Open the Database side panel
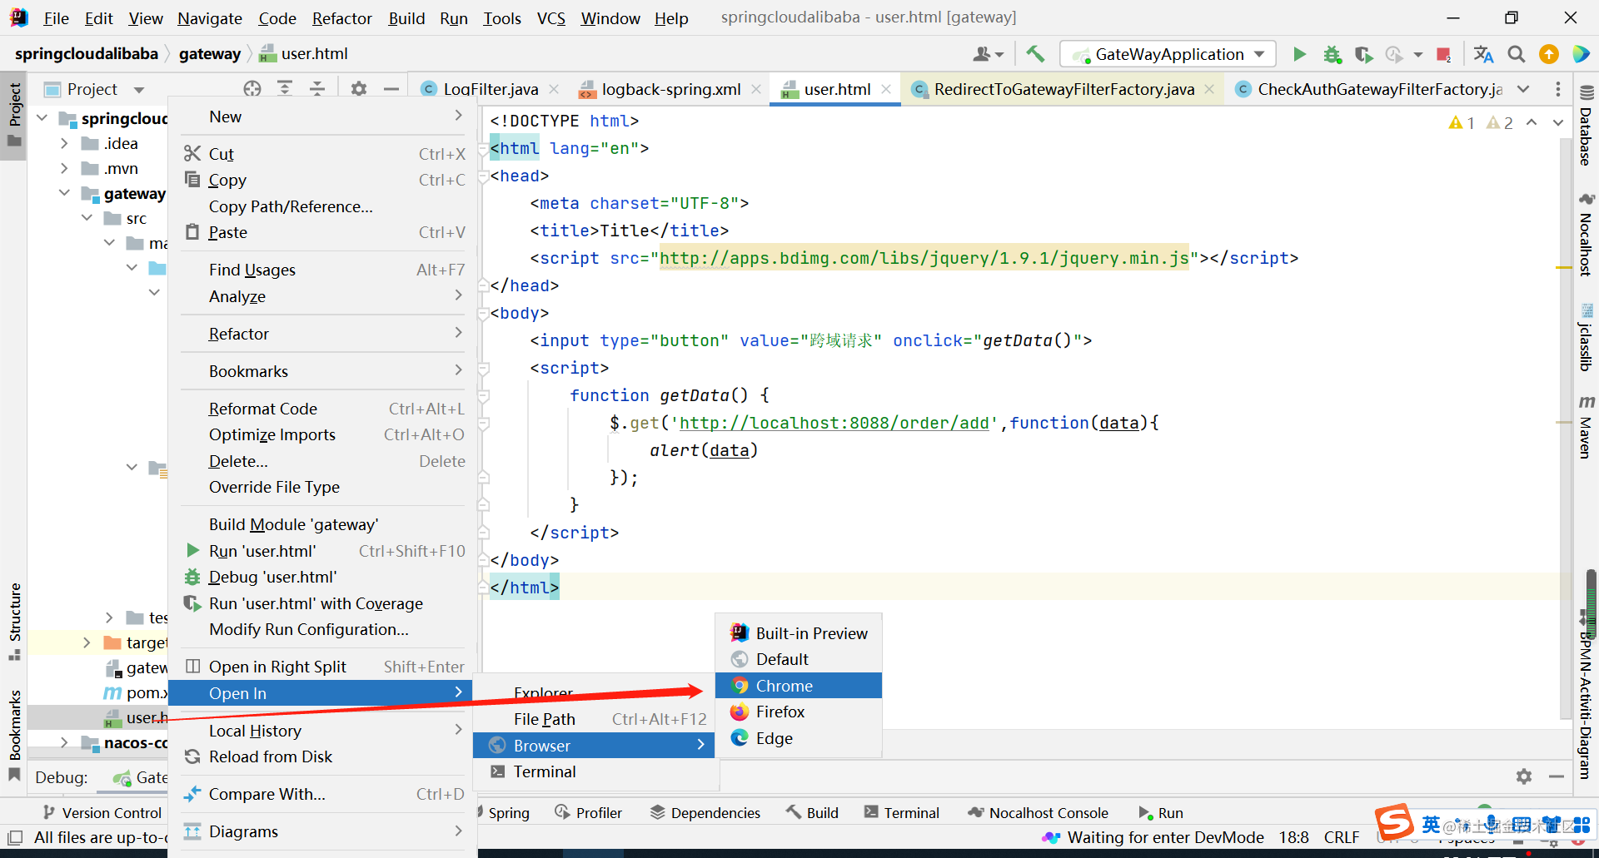Screen dimensions: 1599x858 [x=1586, y=125]
